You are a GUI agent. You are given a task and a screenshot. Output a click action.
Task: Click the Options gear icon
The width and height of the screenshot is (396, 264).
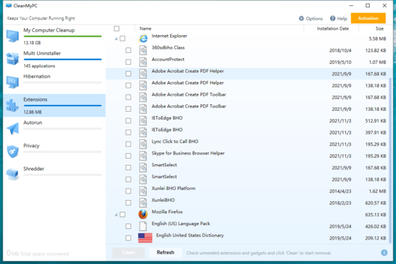pos(302,18)
